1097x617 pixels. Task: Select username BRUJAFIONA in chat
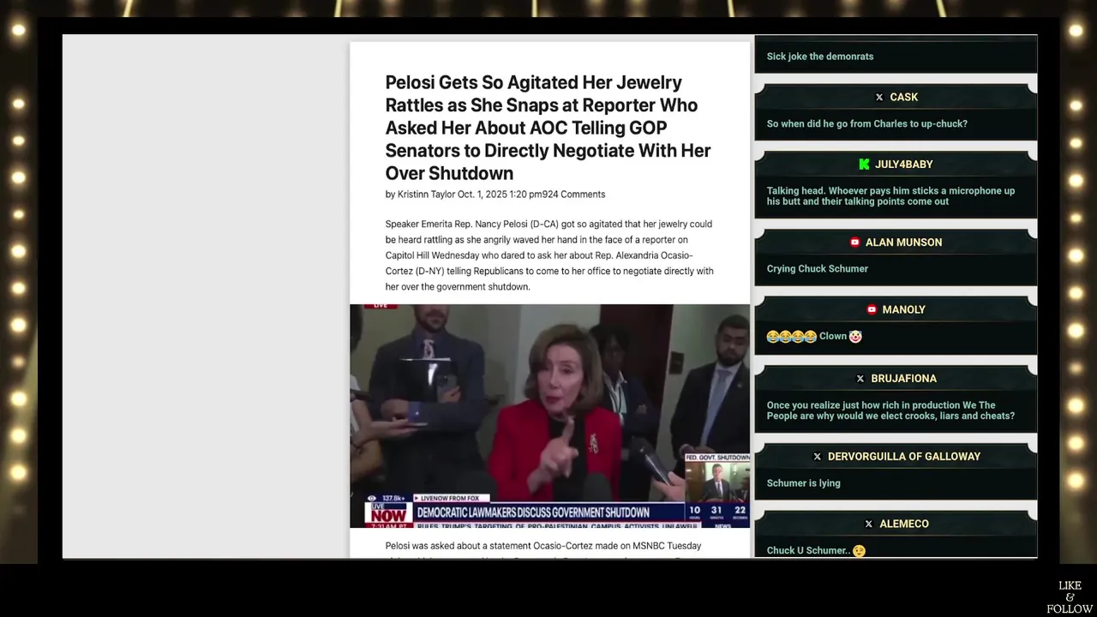[x=903, y=379]
